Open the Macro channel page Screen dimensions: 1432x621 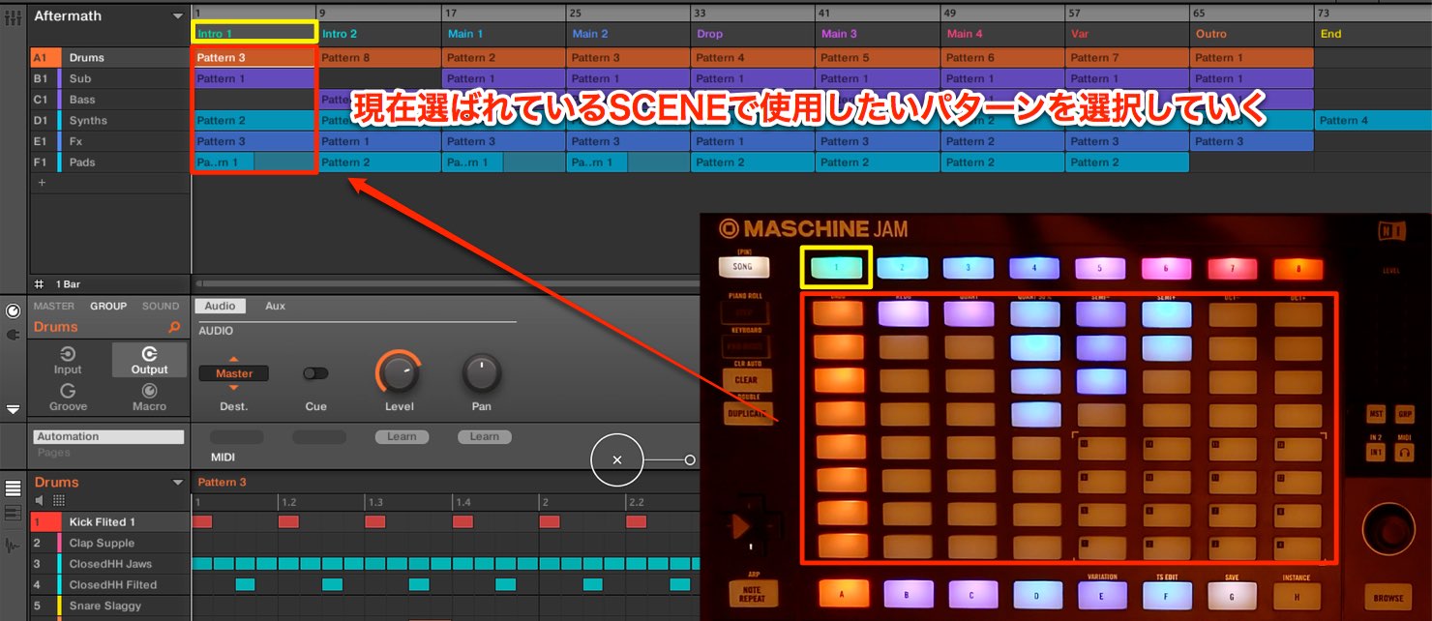click(x=149, y=397)
